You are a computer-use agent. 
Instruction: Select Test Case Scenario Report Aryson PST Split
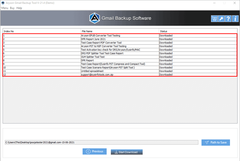(x=120, y=67)
